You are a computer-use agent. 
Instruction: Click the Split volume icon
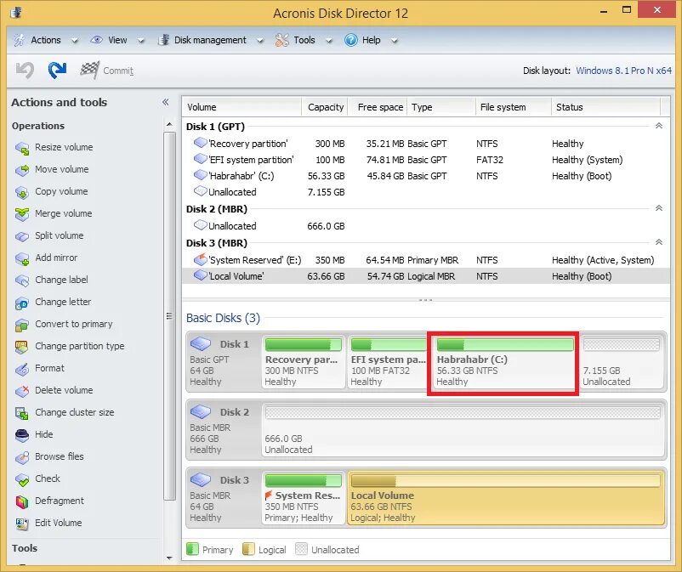pyautogui.click(x=22, y=236)
